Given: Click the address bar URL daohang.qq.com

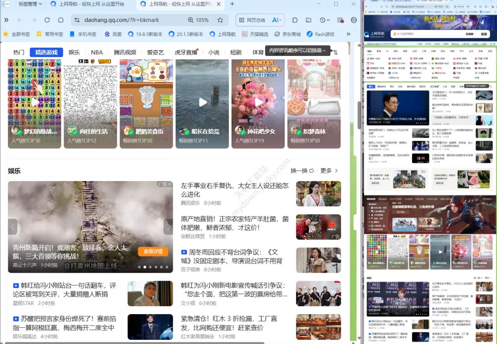Looking at the screenshot, I should (x=122, y=20).
